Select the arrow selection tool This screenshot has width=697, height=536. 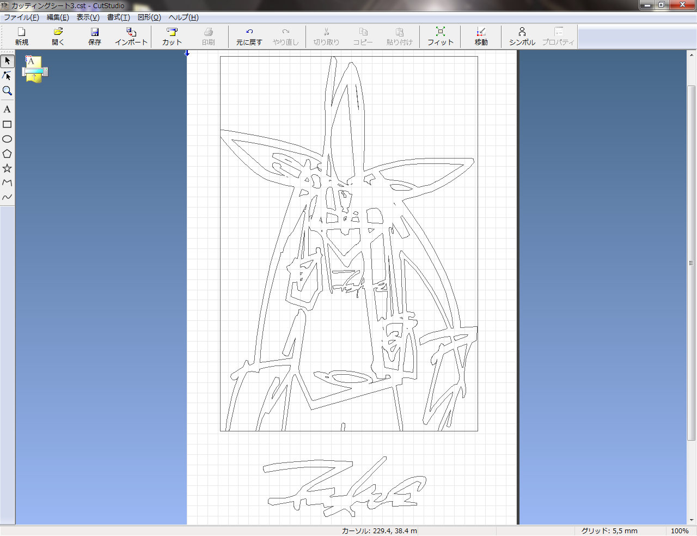pos(7,61)
